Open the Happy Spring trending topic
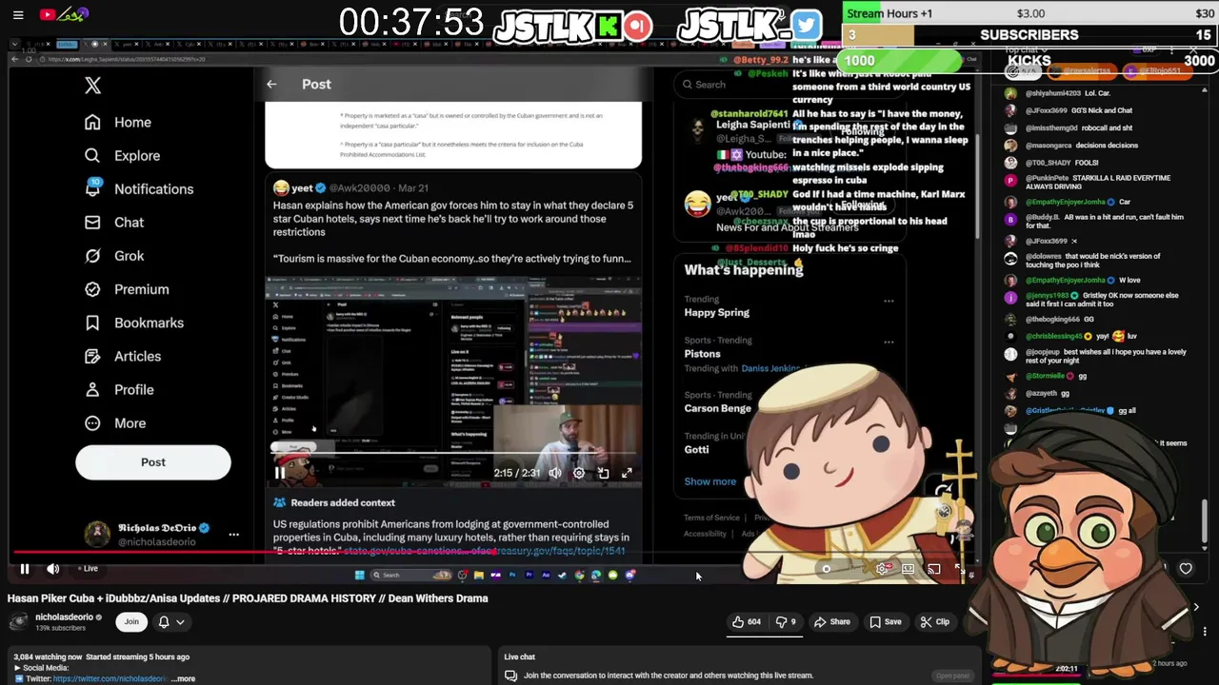Image resolution: width=1219 pixels, height=685 pixels. [717, 313]
